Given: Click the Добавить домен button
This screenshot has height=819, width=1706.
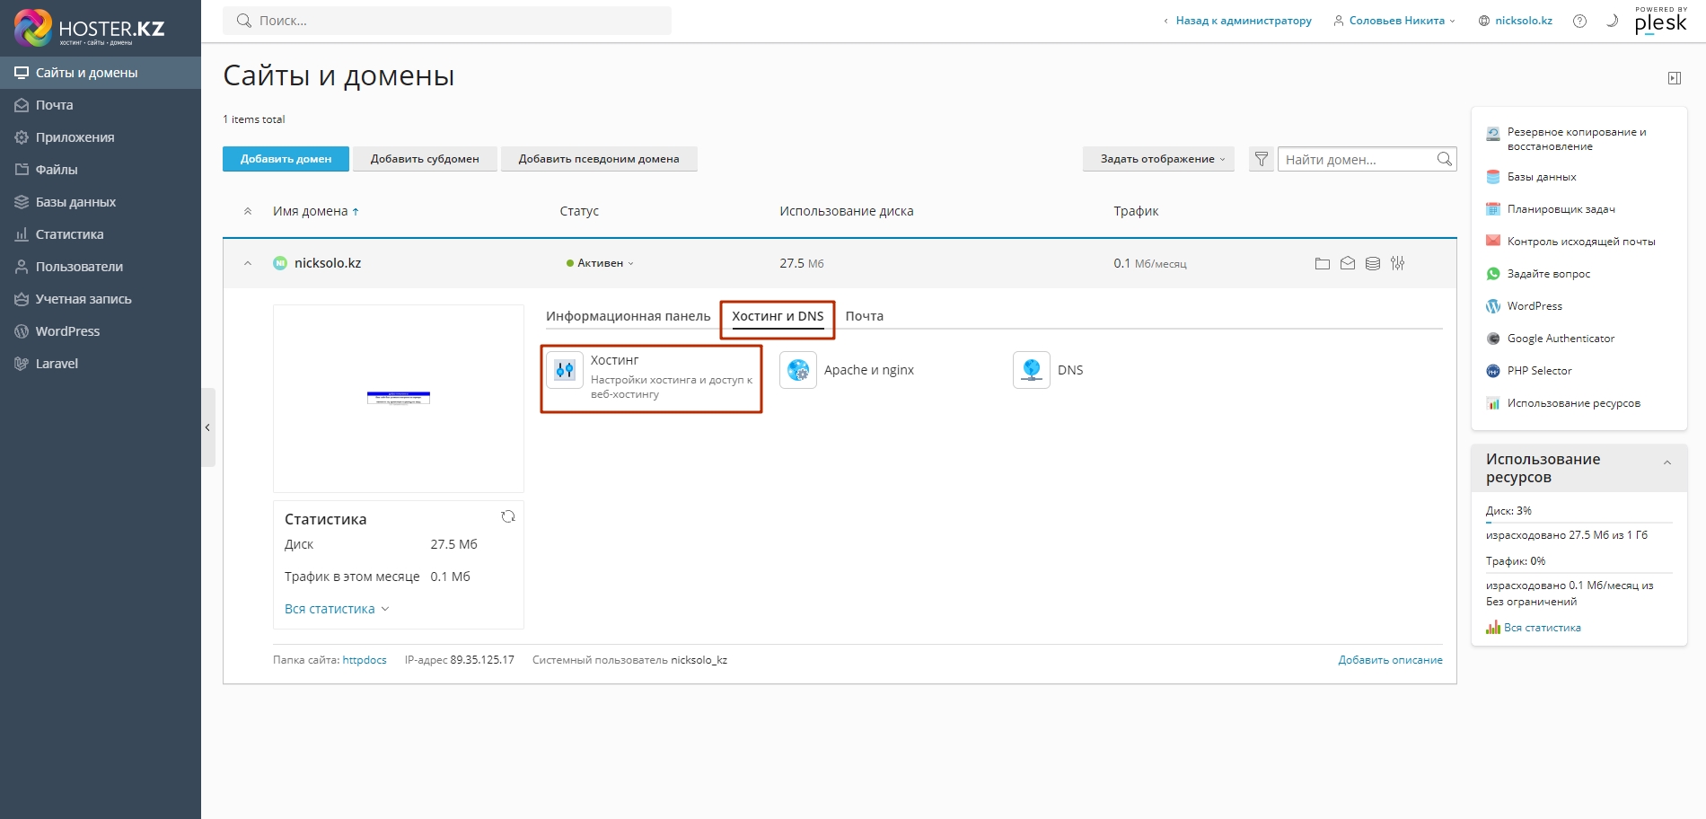Looking at the screenshot, I should (x=286, y=159).
